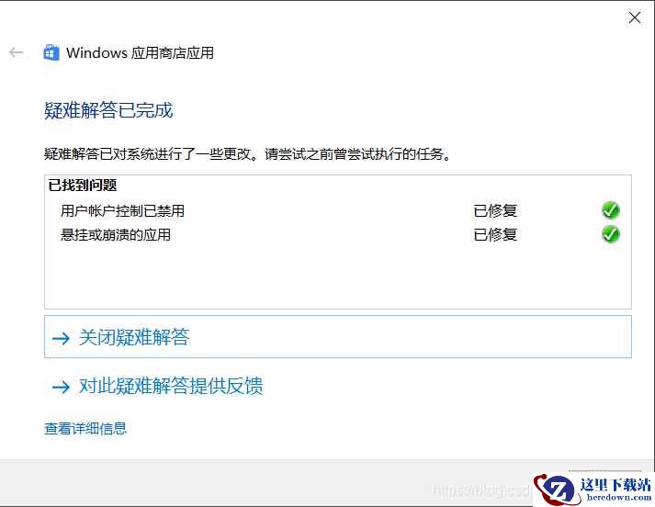Open 对此疑难解答提供反馈 link
The width and height of the screenshot is (655, 507).
pos(171,386)
